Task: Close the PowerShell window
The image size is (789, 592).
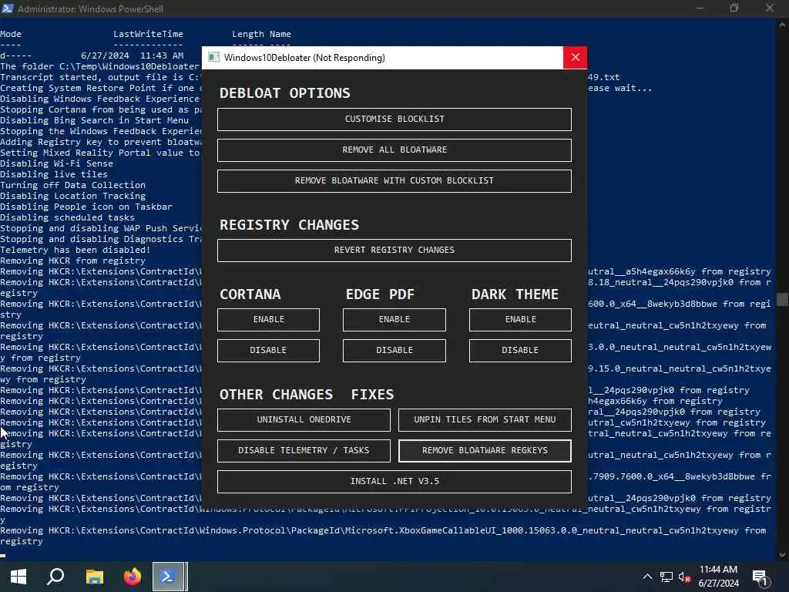Action: coord(770,8)
